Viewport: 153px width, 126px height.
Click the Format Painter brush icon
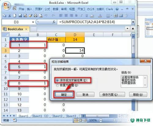[30, 16]
